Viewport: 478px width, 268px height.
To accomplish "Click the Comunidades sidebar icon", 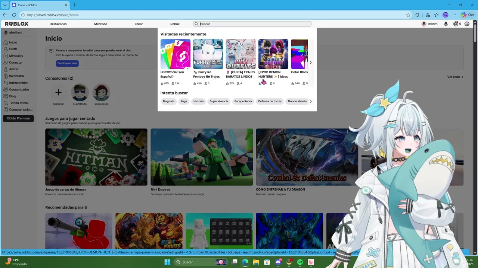I will click(6, 89).
